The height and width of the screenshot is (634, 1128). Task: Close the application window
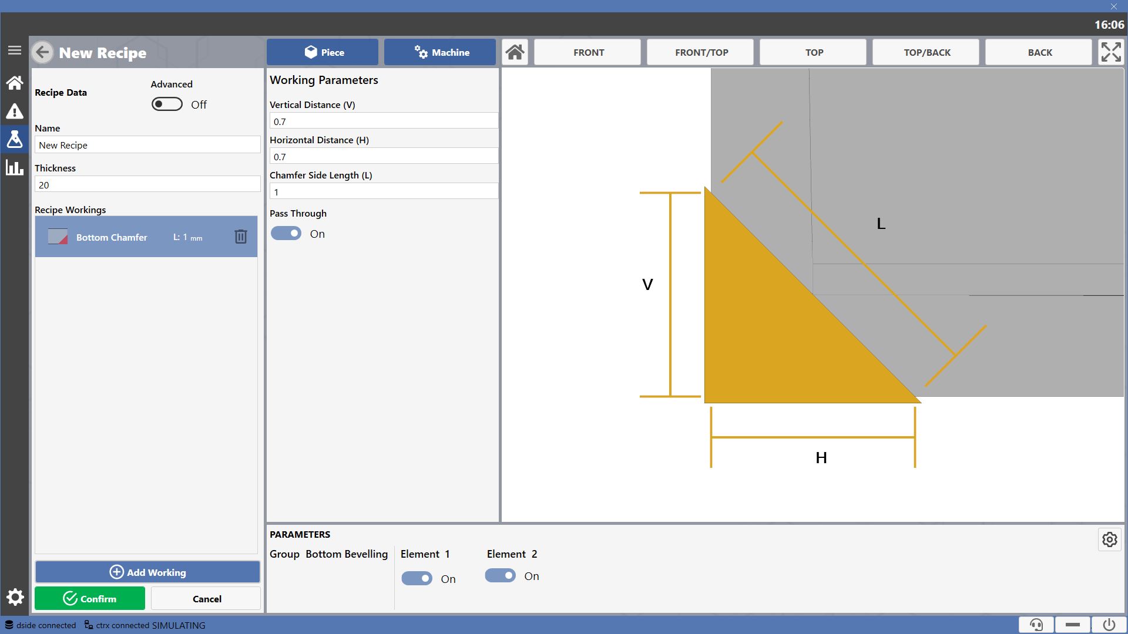tap(1113, 6)
